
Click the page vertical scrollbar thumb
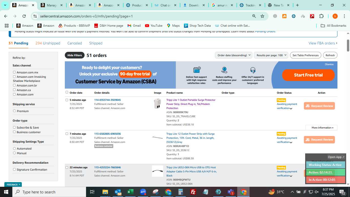pyautogui.click(x=348, y=45)
